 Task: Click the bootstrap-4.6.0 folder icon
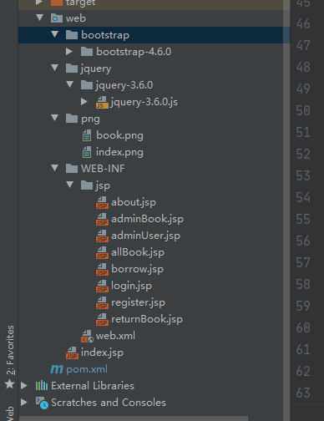point(87,52)
